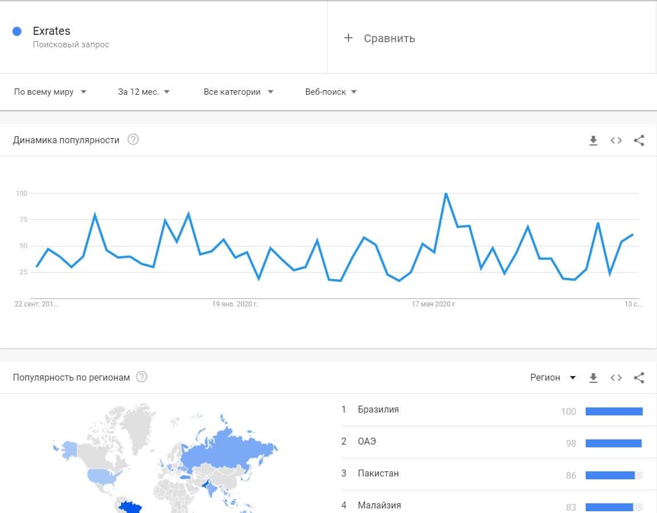Select the Exrates search term
Screen dimensions: 657x513
52,31
